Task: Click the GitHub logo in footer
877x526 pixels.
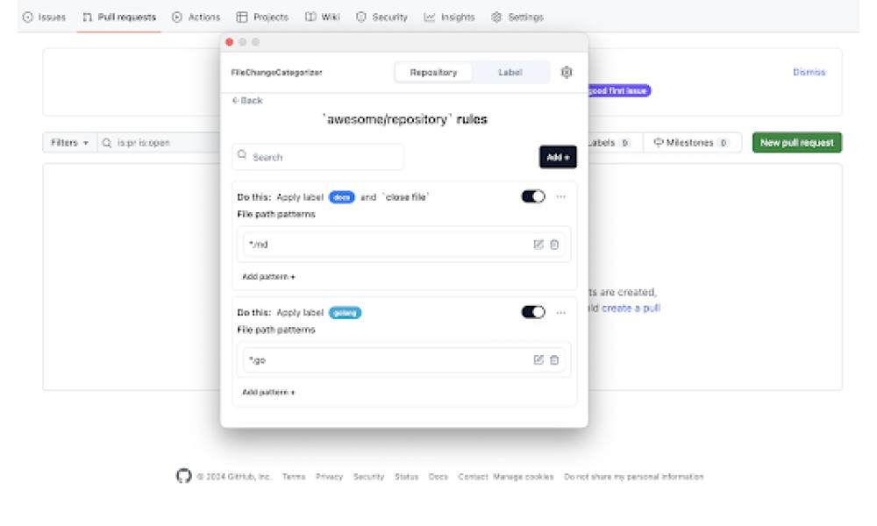Action: click(x=183, y=476)
